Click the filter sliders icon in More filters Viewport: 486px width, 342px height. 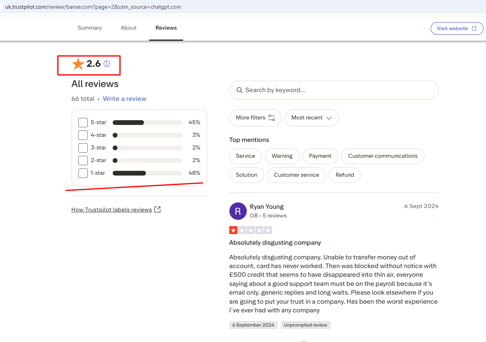point(272,118)
